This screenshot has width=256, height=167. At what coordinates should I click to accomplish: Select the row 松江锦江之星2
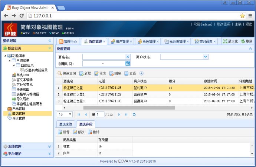(x=155, y=94)
